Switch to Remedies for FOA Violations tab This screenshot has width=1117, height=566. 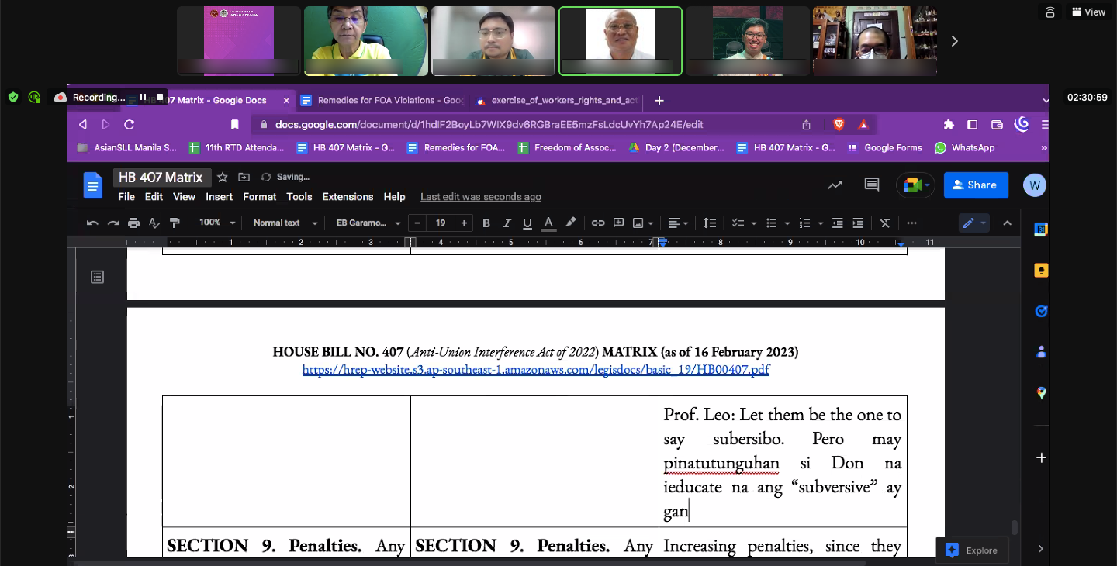coord(384,101)
